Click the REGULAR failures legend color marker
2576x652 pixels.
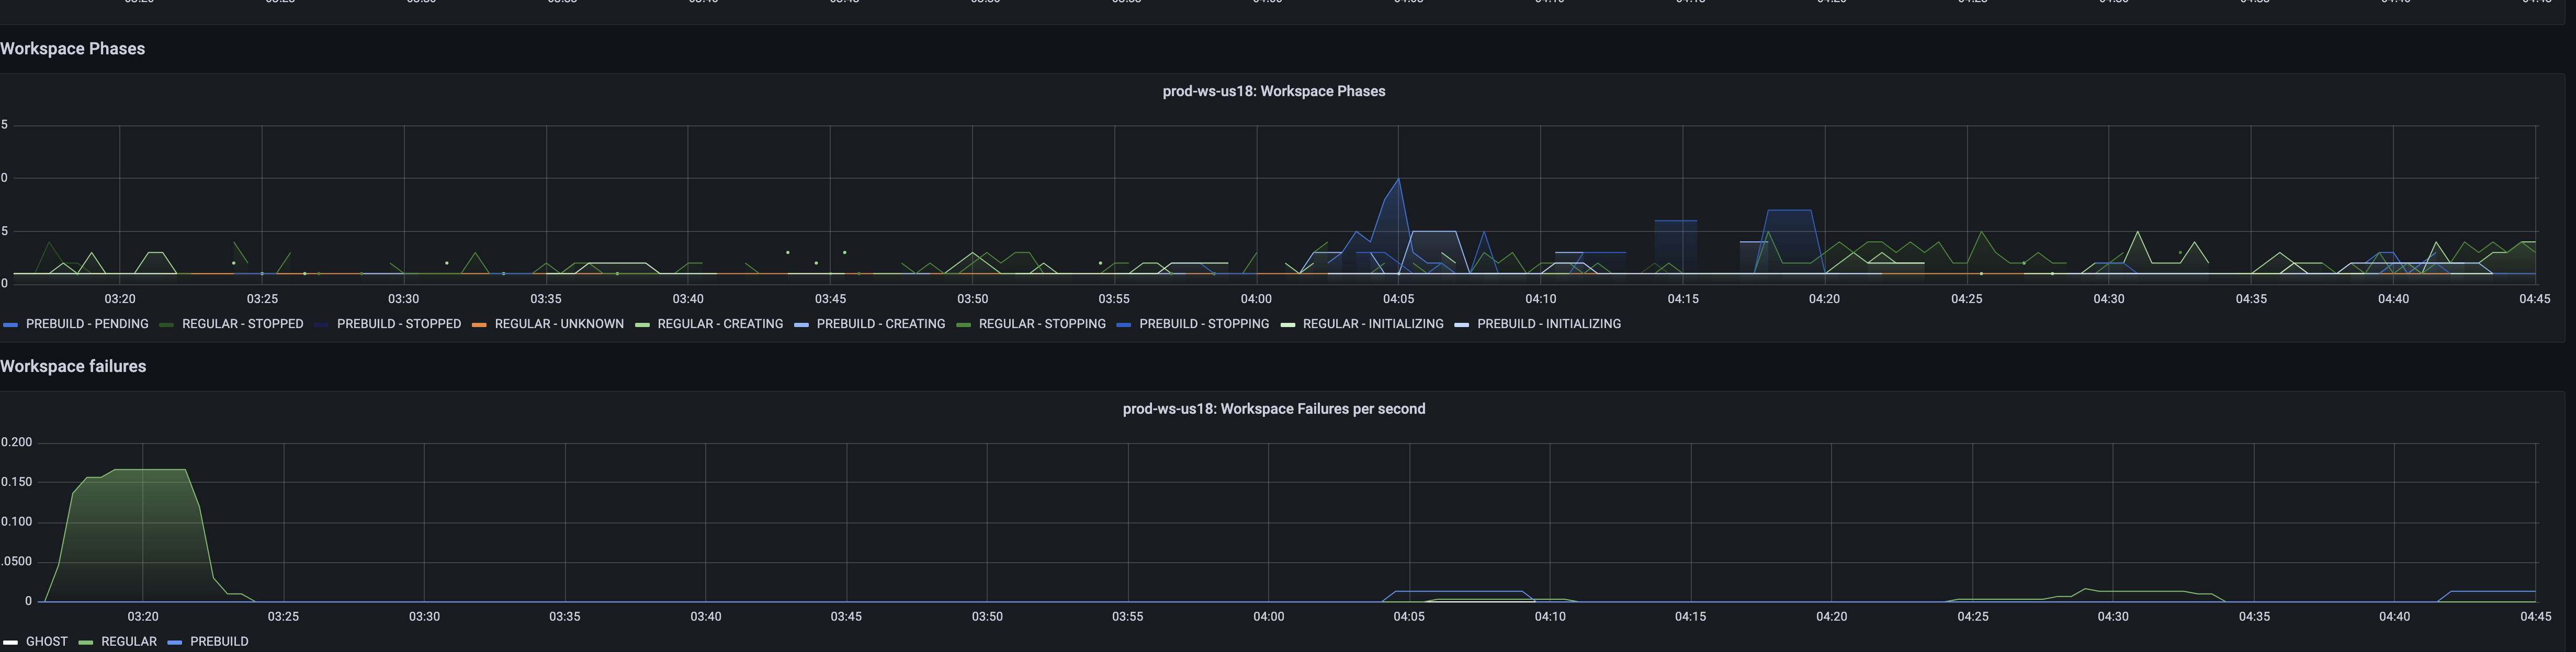click(85, 641)
